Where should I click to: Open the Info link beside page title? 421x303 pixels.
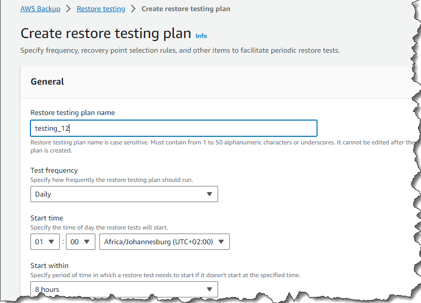(201, 36)
